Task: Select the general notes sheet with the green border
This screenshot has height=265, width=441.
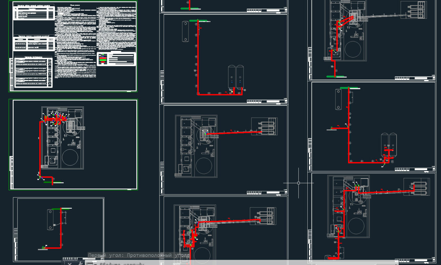Action: pos(73,46)
